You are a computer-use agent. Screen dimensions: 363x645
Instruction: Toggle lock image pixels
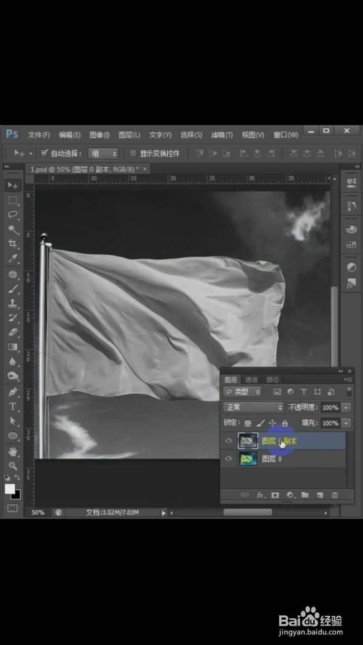tap(260, 423)
